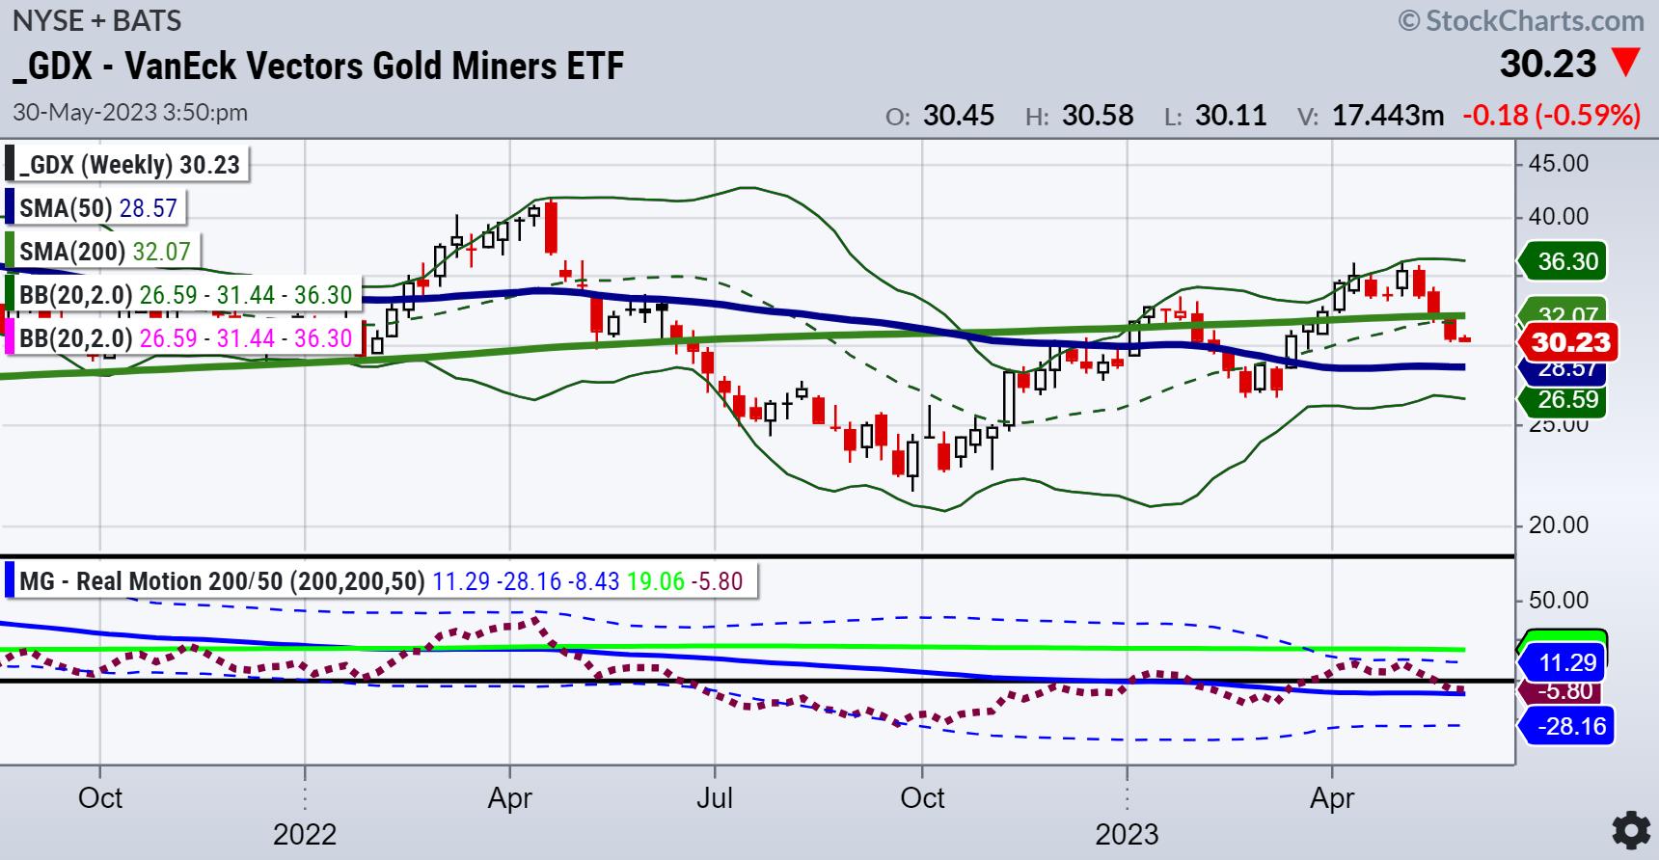Click the high price value 30.58

(x=1098, y=116)
